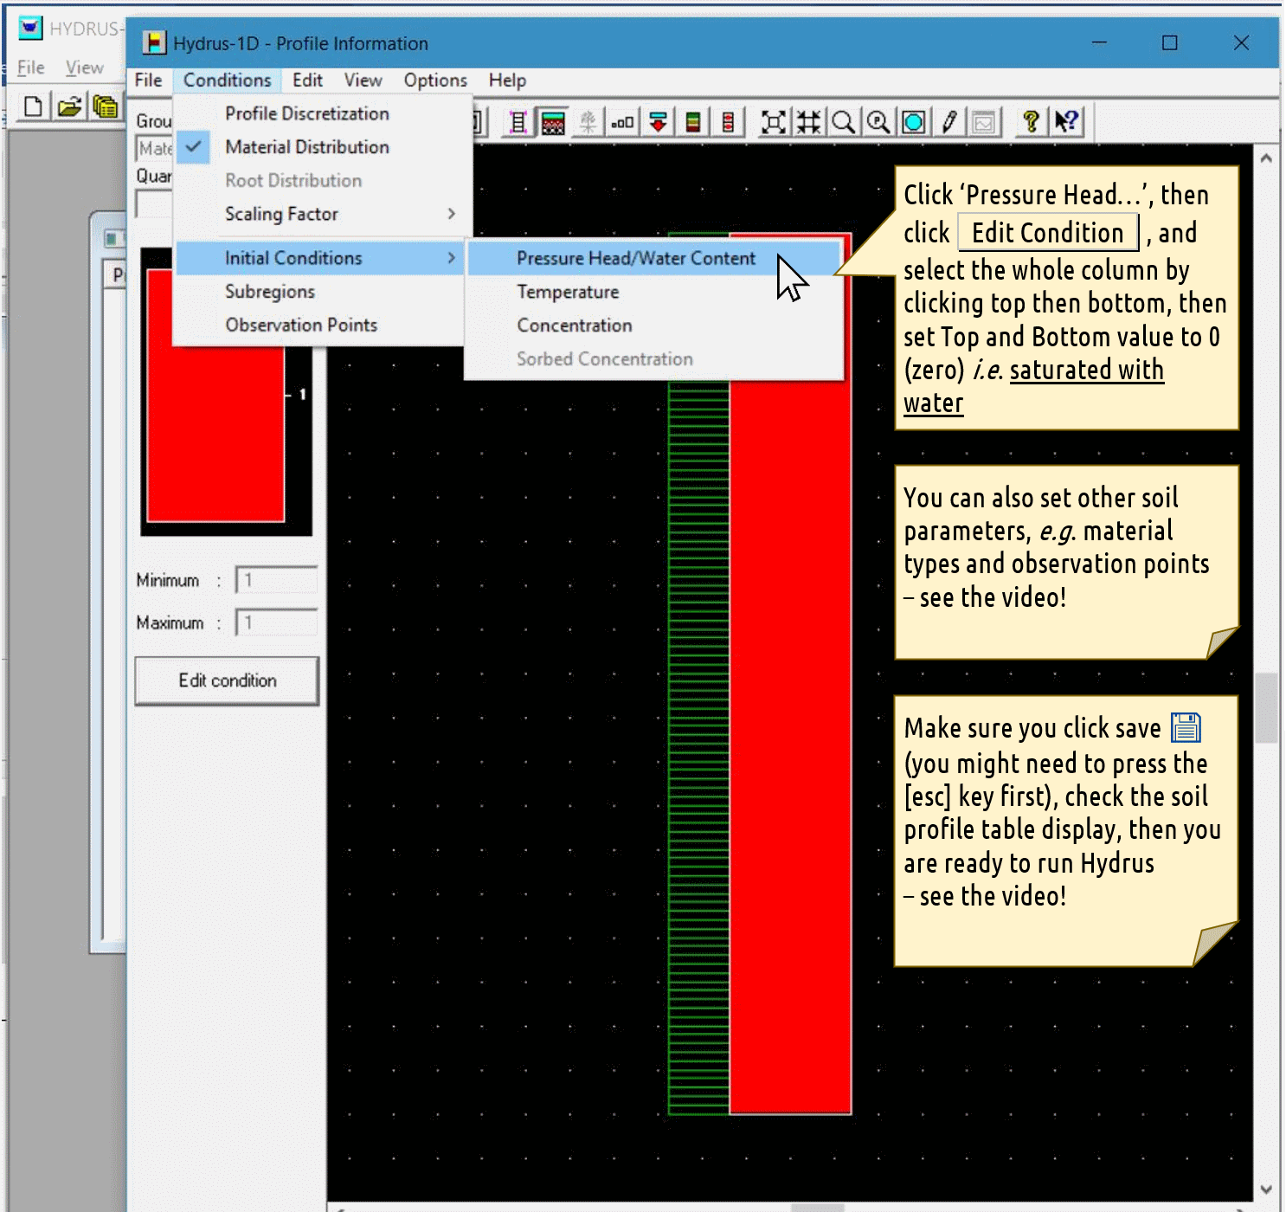Select the Profile Discretization ladder tool

(518, 122)
